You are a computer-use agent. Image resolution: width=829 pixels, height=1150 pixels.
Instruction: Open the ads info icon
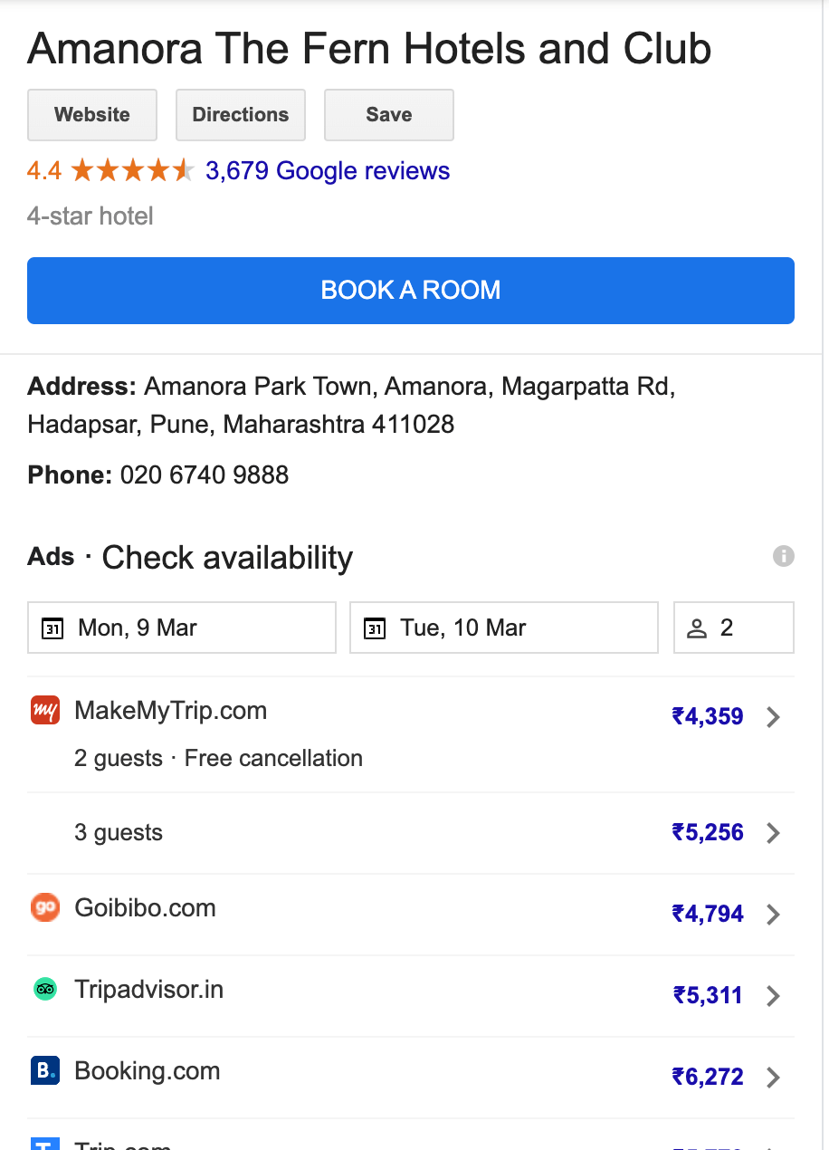(x=784, y=556)
